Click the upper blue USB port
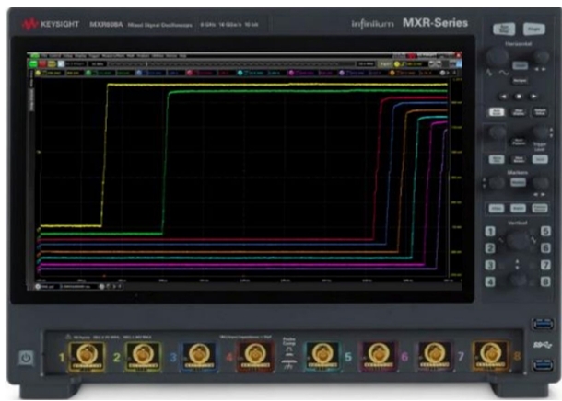Viewport: 562px width, 401px height. (x=543, y=324)
